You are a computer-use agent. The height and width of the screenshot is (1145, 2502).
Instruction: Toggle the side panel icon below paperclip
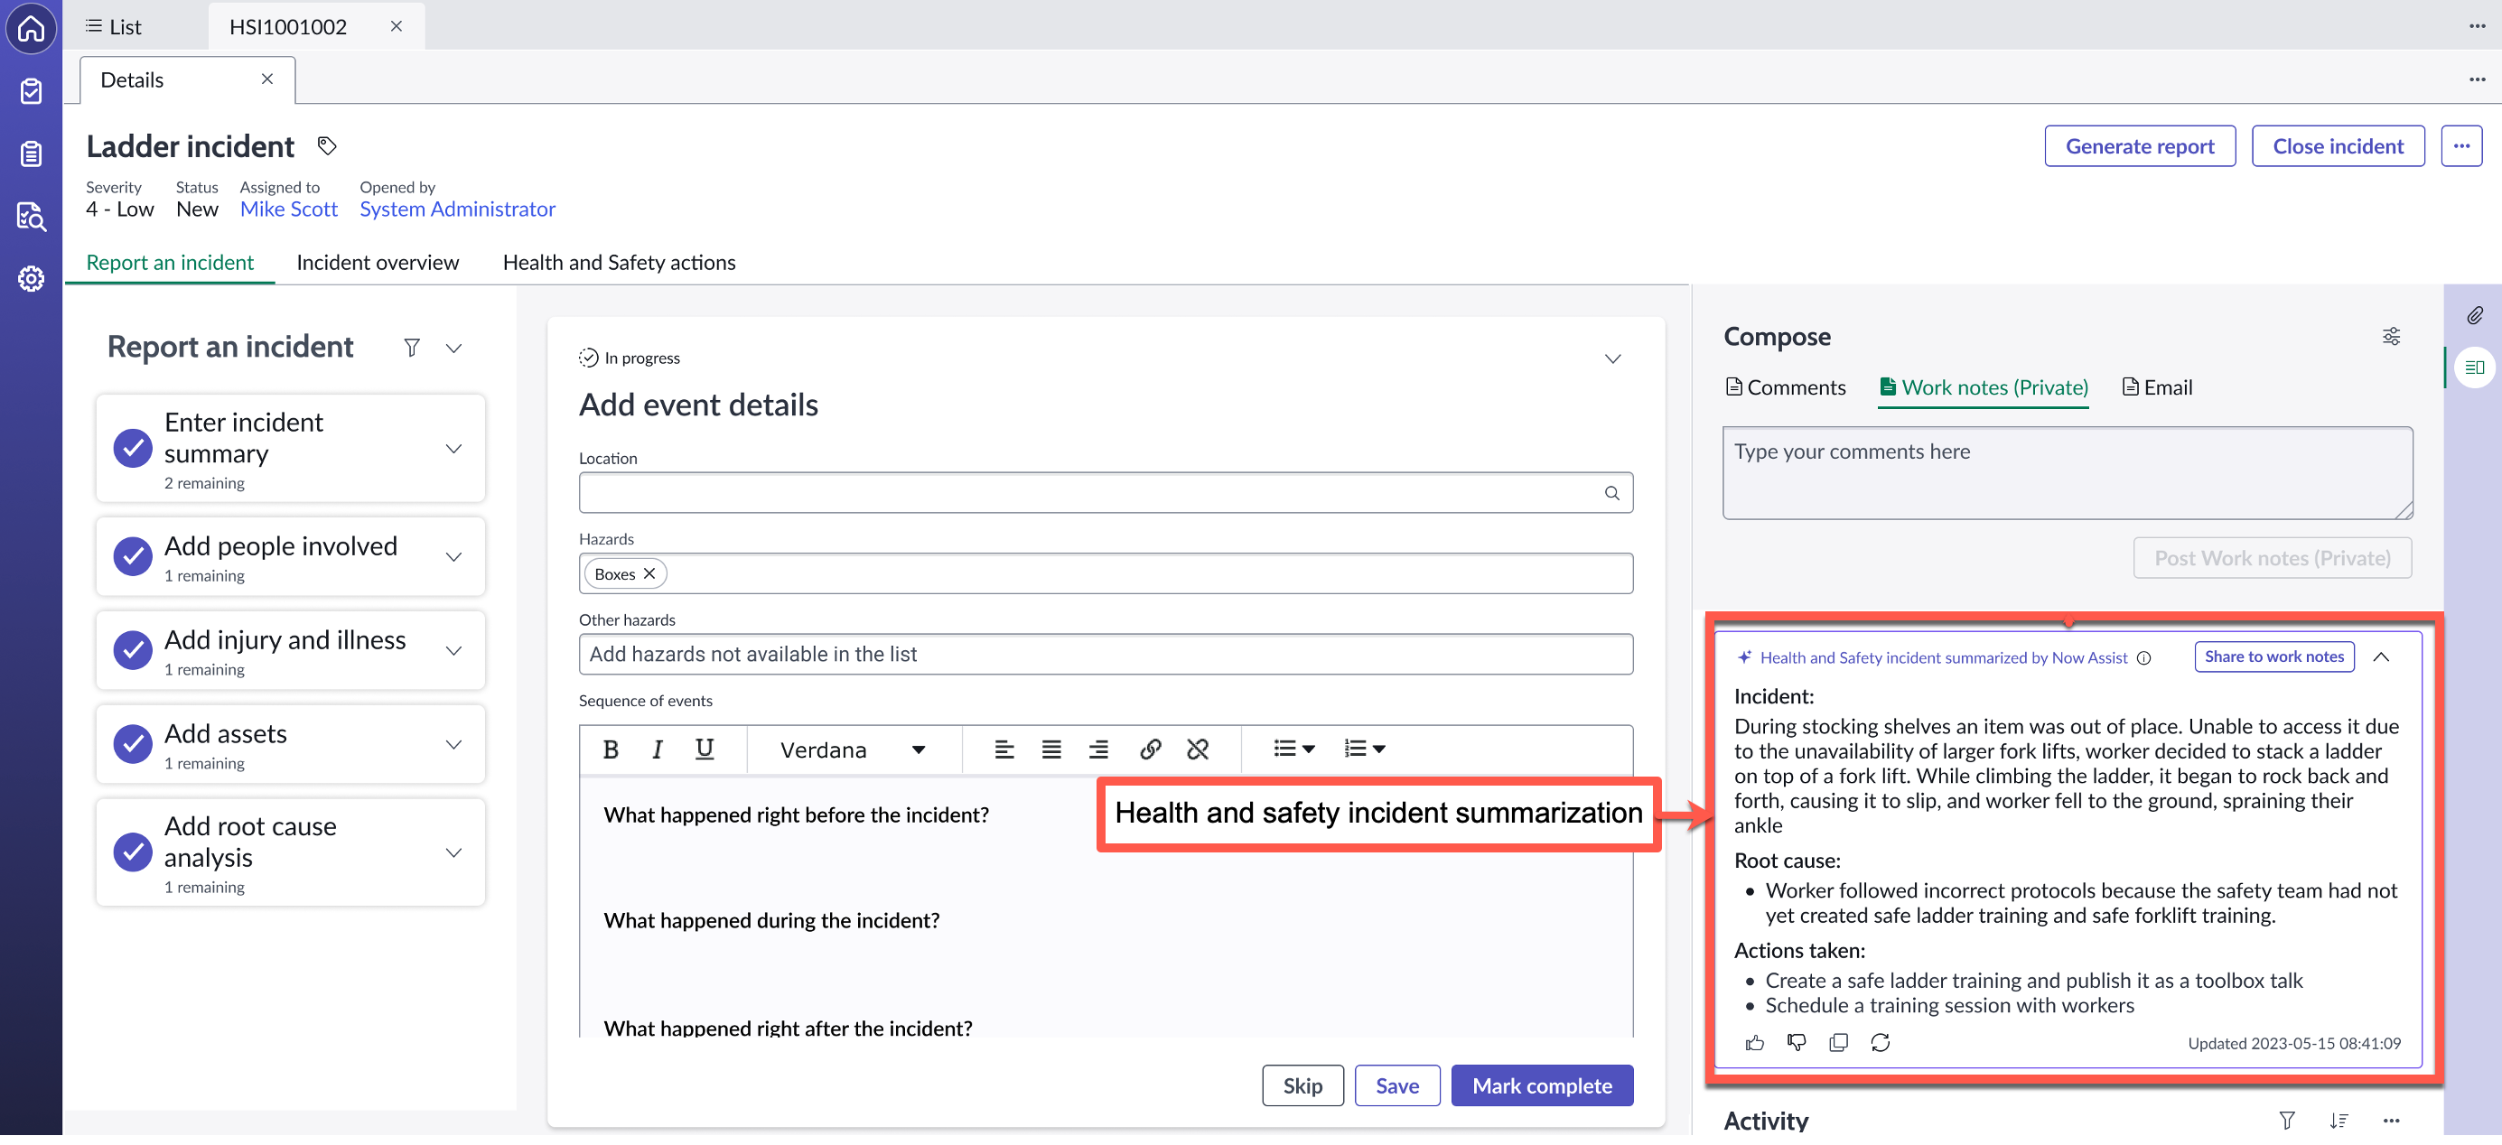pyautogui.click(x=2474, y=368)
